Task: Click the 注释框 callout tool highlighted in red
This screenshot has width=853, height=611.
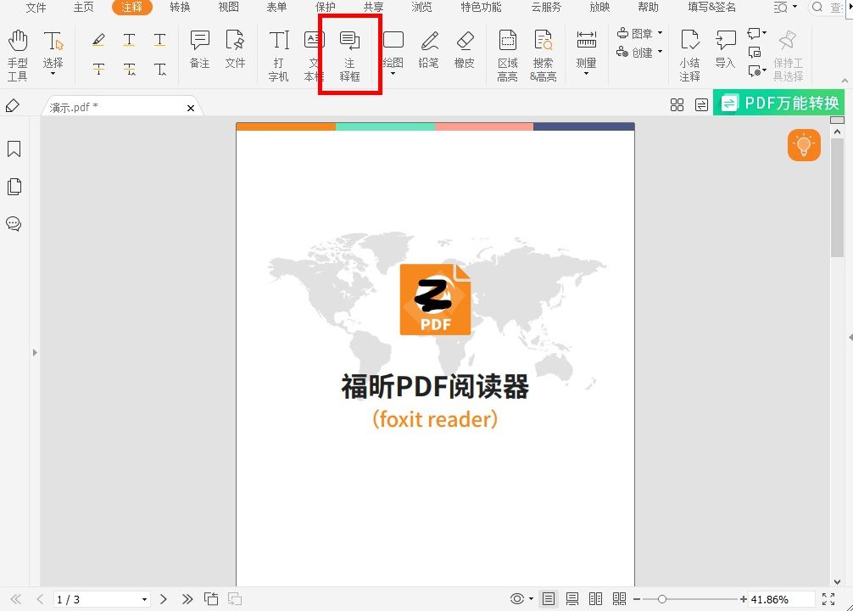Action: [x=348, y=53]
